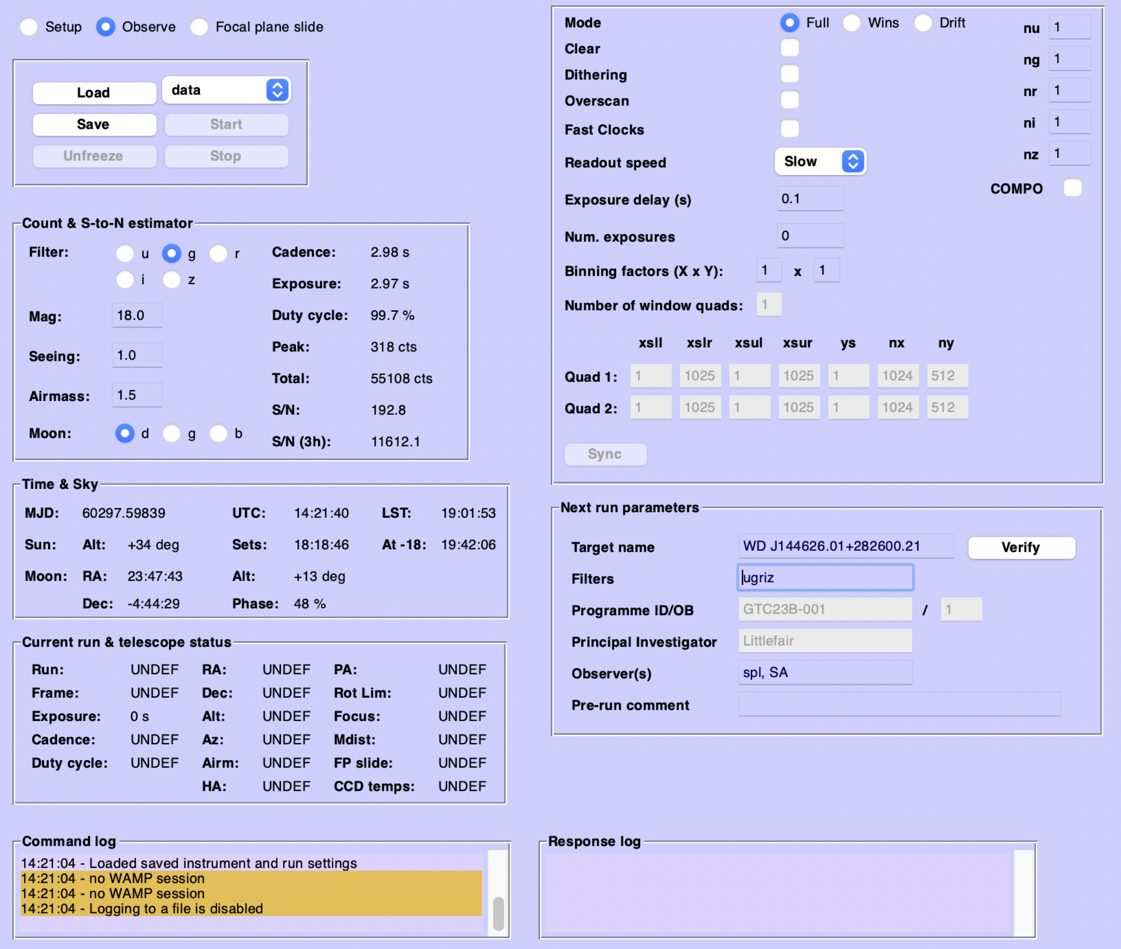Choose the r filter radio button

click(218, 253)
